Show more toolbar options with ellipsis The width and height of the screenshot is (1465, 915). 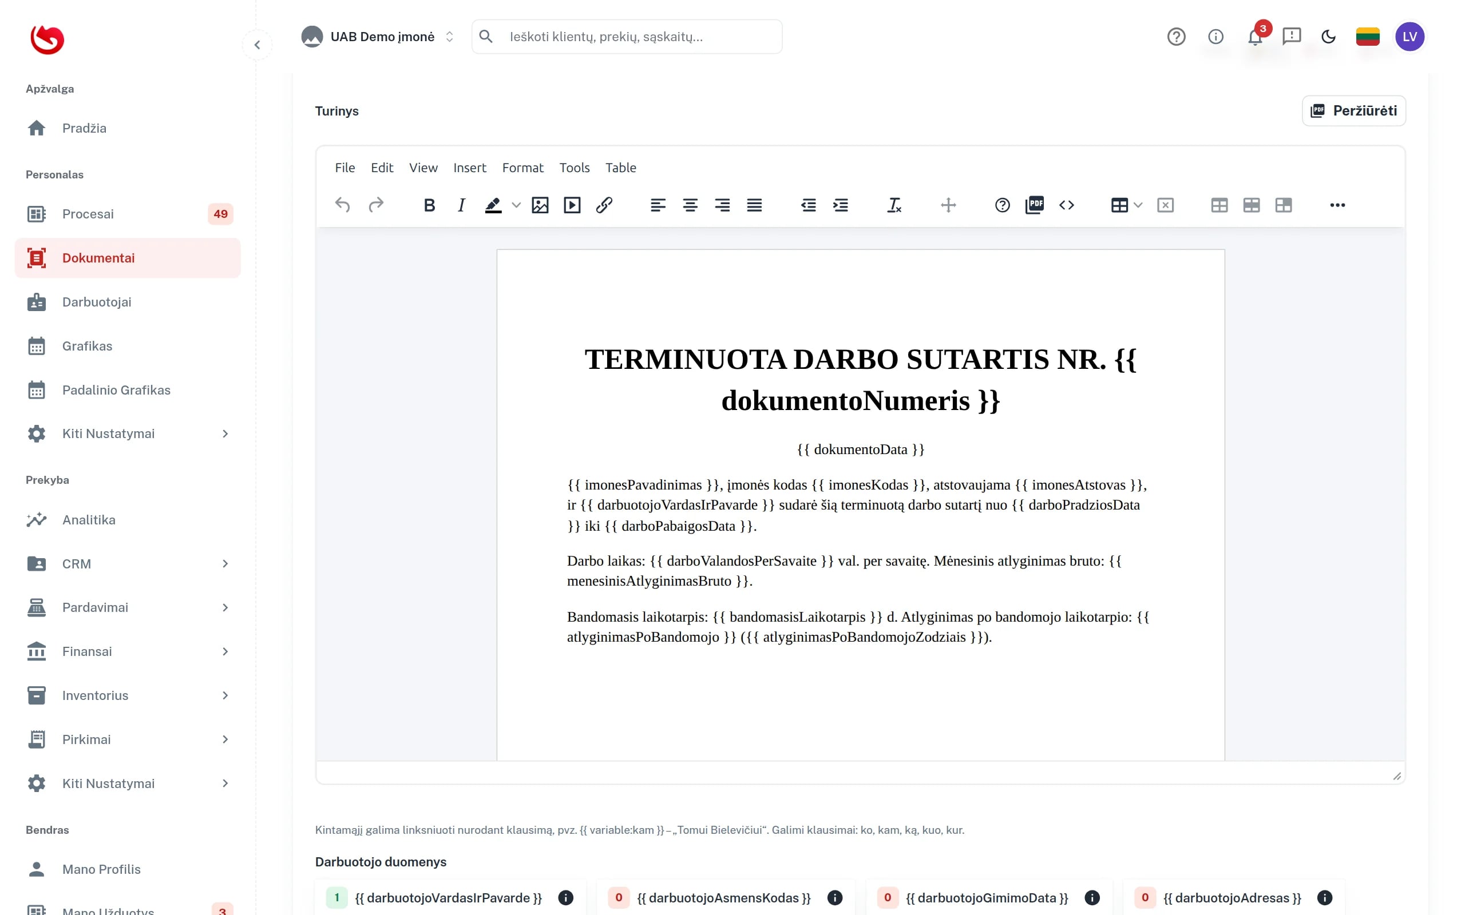pos(1337,205)
